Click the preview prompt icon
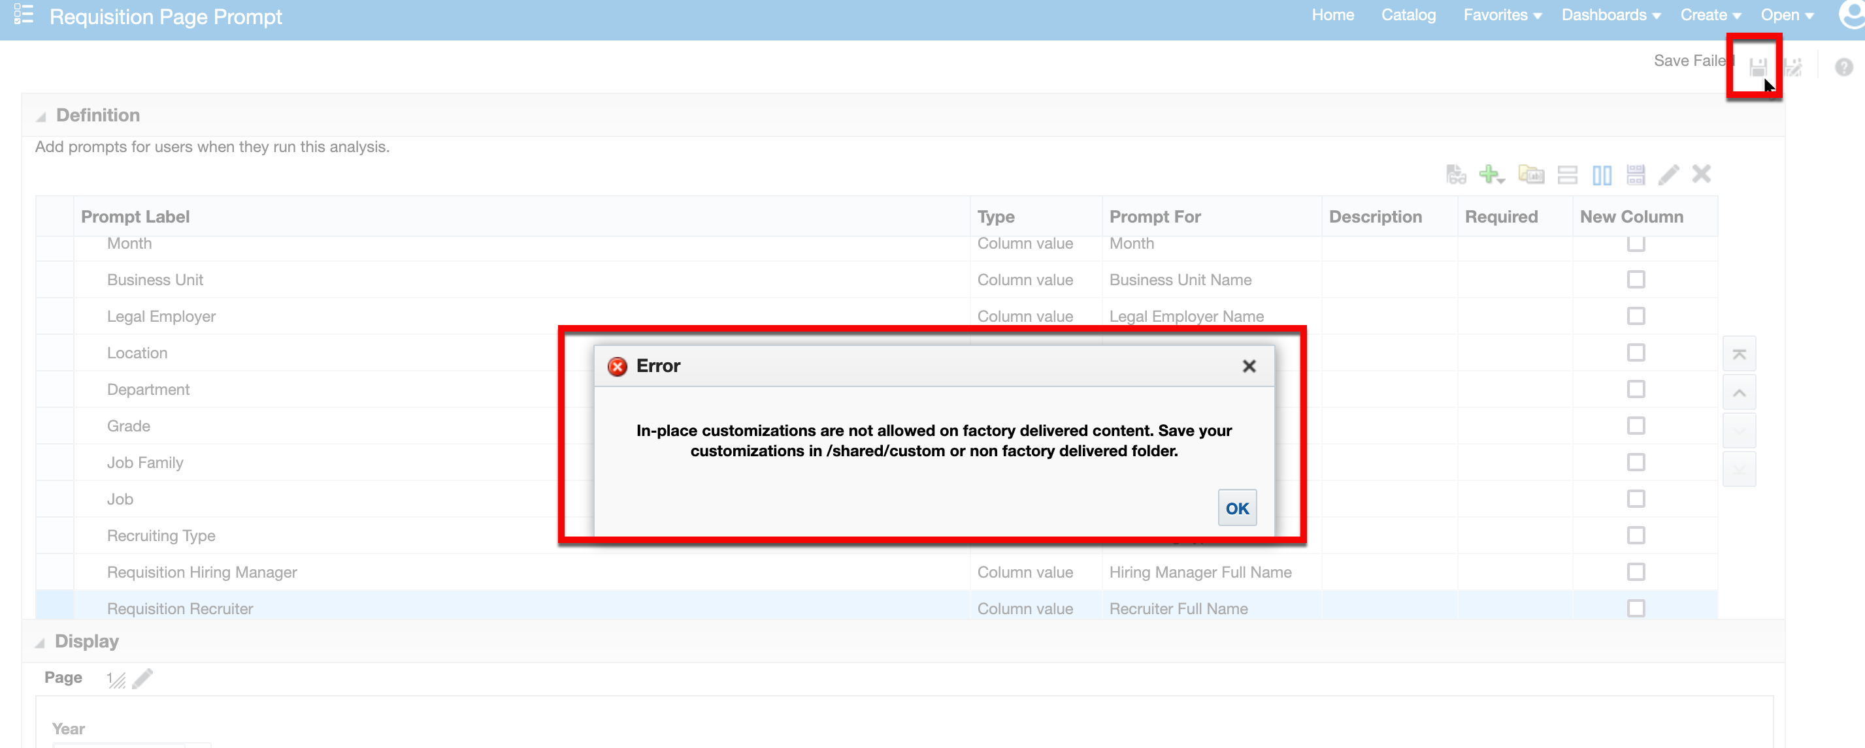The height and width of the screenshot is (748, 1865). tap(1456, 174)
